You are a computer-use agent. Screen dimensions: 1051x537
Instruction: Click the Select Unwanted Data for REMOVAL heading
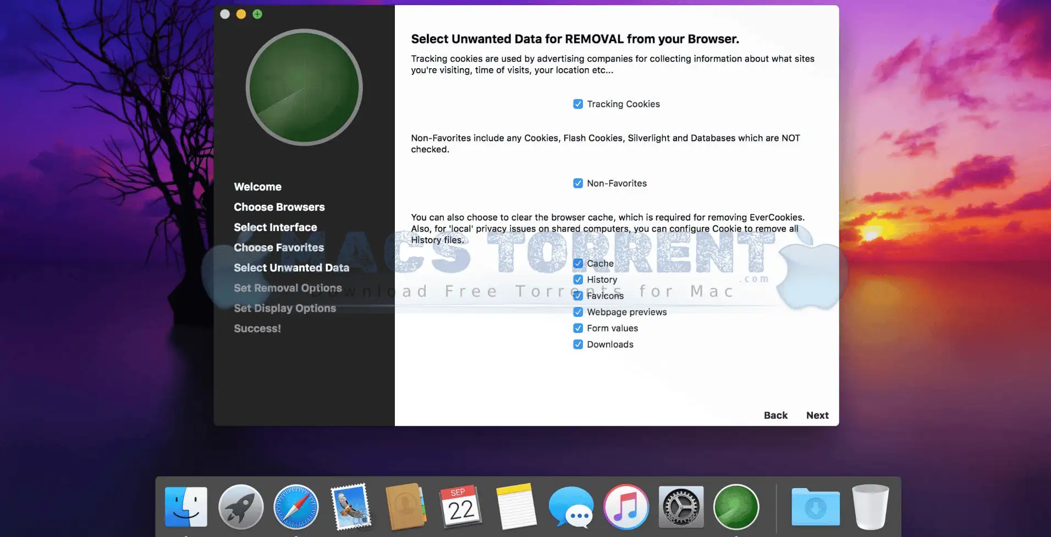click(x=575, y=39)
